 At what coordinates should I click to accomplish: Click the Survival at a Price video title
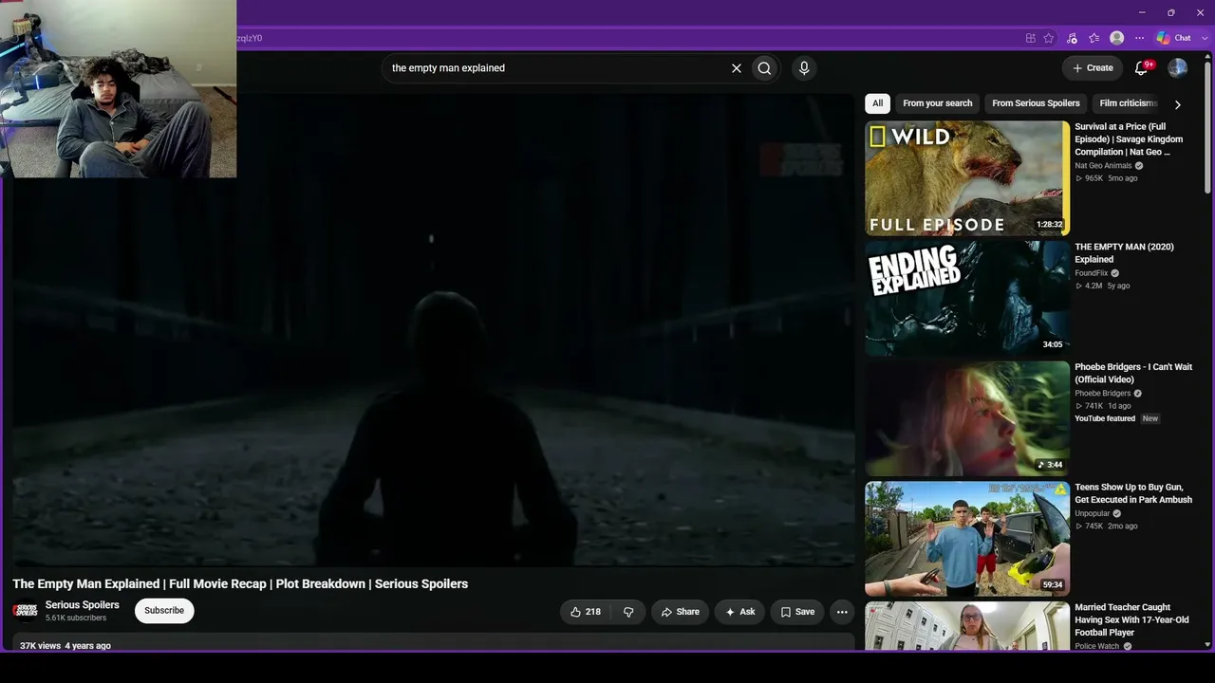1129,139
